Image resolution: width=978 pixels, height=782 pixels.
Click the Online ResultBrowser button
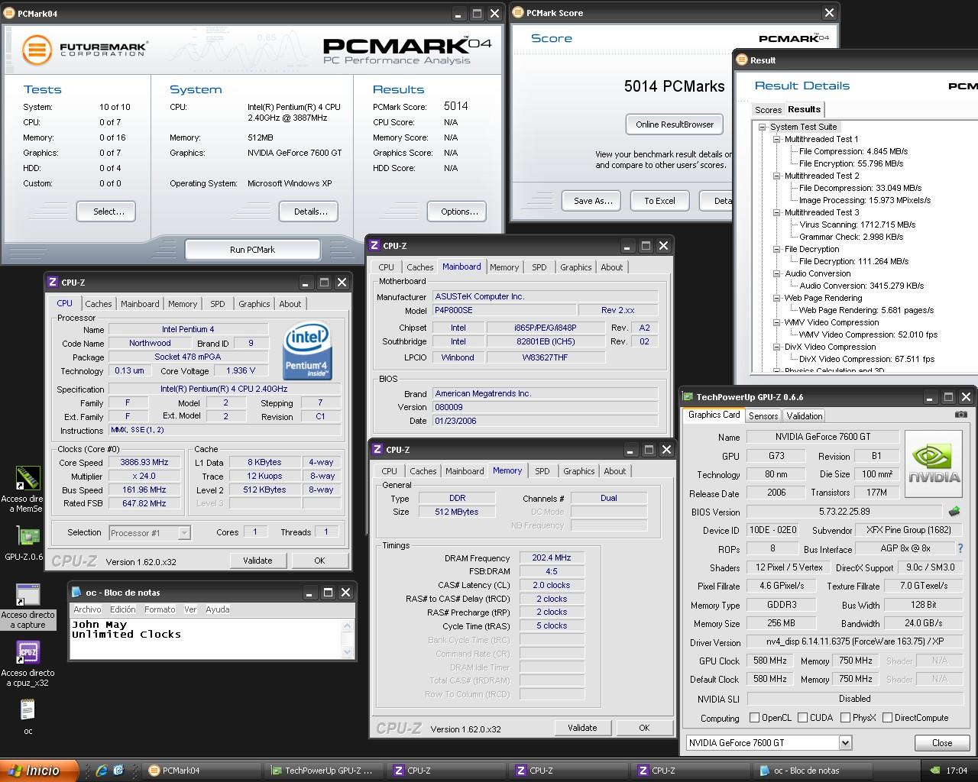point(675,124)
